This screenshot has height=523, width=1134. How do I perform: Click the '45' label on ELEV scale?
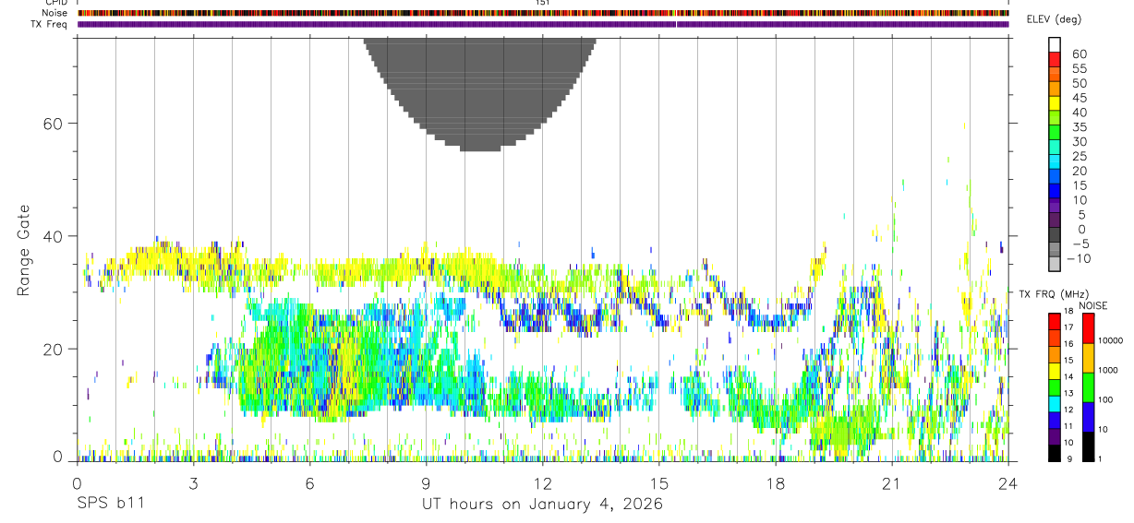point(1079,98)
